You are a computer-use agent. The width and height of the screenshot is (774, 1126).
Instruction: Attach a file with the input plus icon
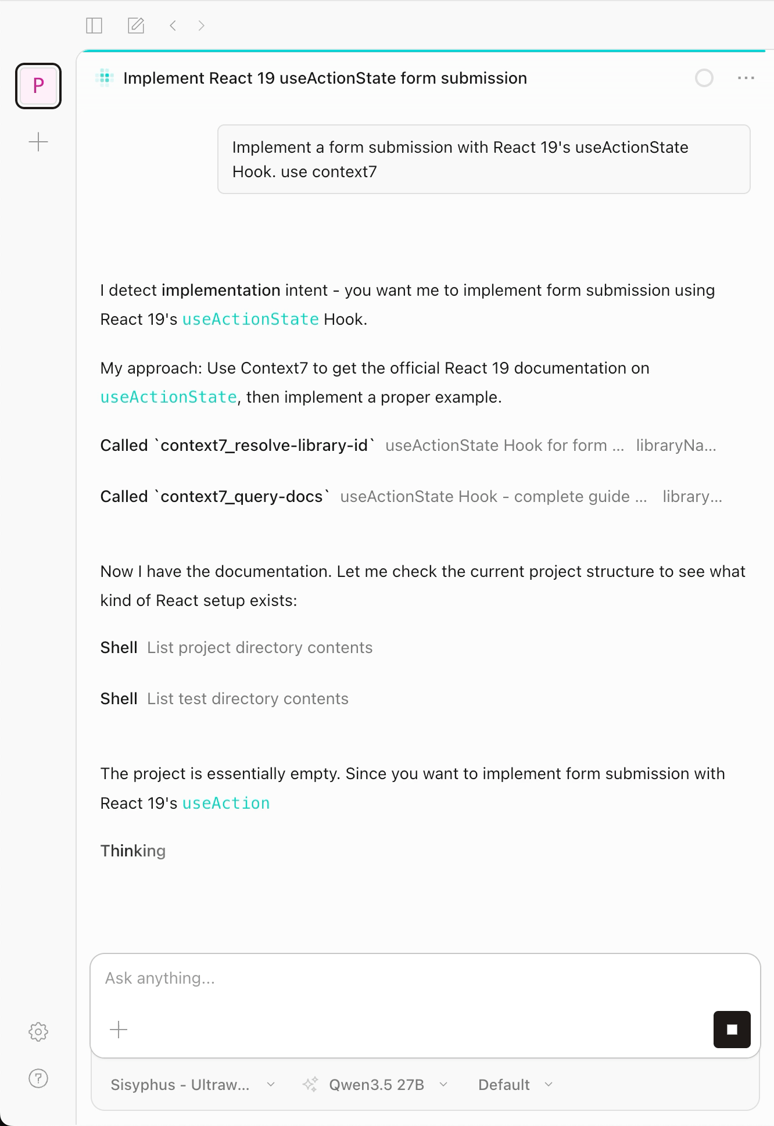[118, 1029]
